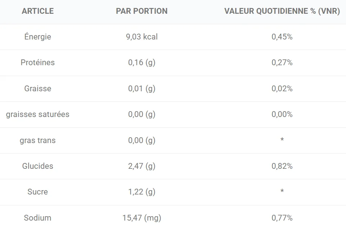This screenshot has width=346, height=230.
Task: Click the PAR PORTION column header
Action: [142, 11]
